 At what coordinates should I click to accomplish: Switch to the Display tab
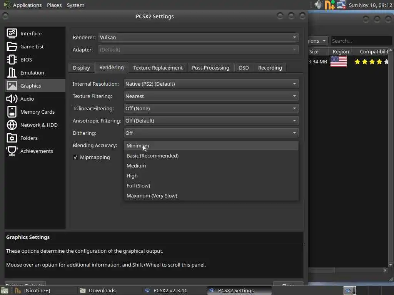81,68
